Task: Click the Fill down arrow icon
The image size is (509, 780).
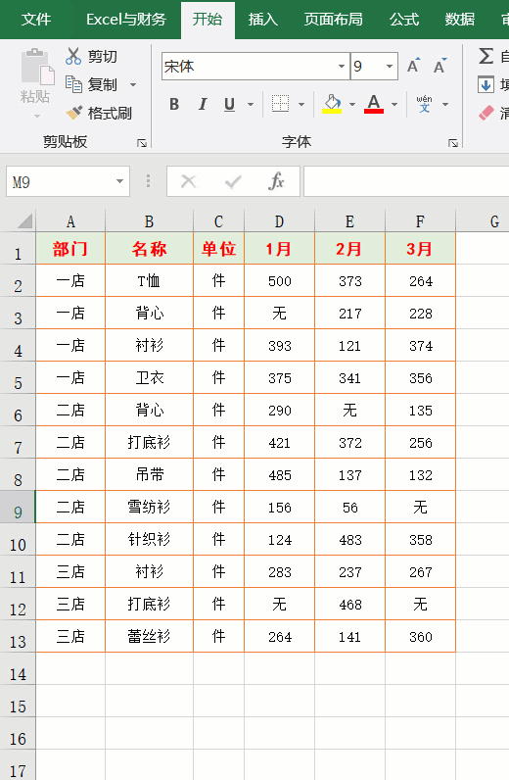Action: click(486, 84)
